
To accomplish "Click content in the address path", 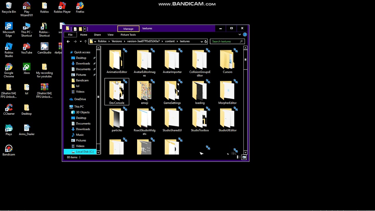I will pos(170,41).
